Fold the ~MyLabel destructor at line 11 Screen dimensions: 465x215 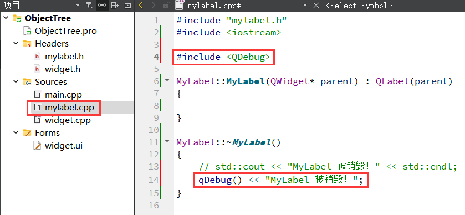(167, 141)
